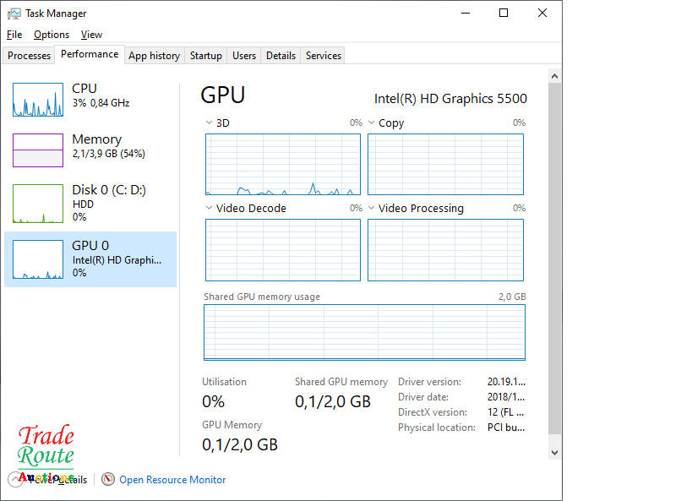Open the Copy engine dropdown

372,123
